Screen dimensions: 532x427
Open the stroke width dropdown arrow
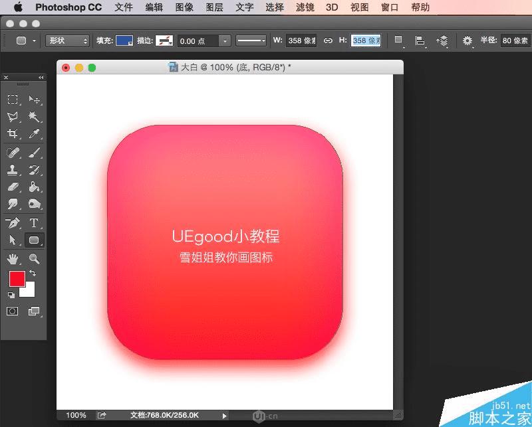pyautogui.click(x=225, y=41)
